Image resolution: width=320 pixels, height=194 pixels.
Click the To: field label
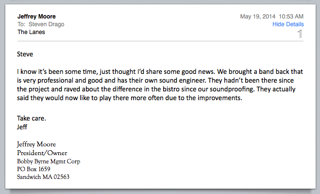(x=21, y=24)
